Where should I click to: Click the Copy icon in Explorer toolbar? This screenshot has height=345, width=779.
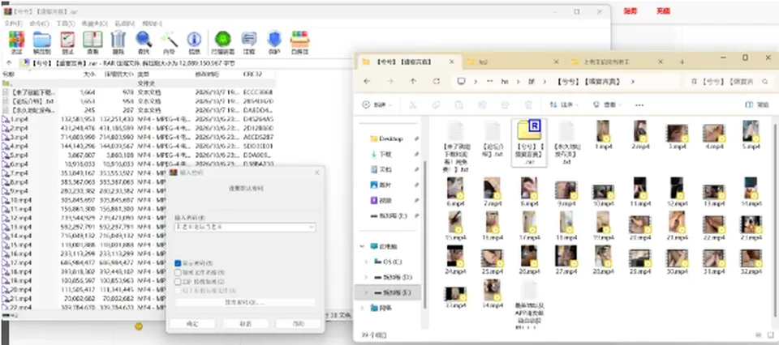[436, 105]
